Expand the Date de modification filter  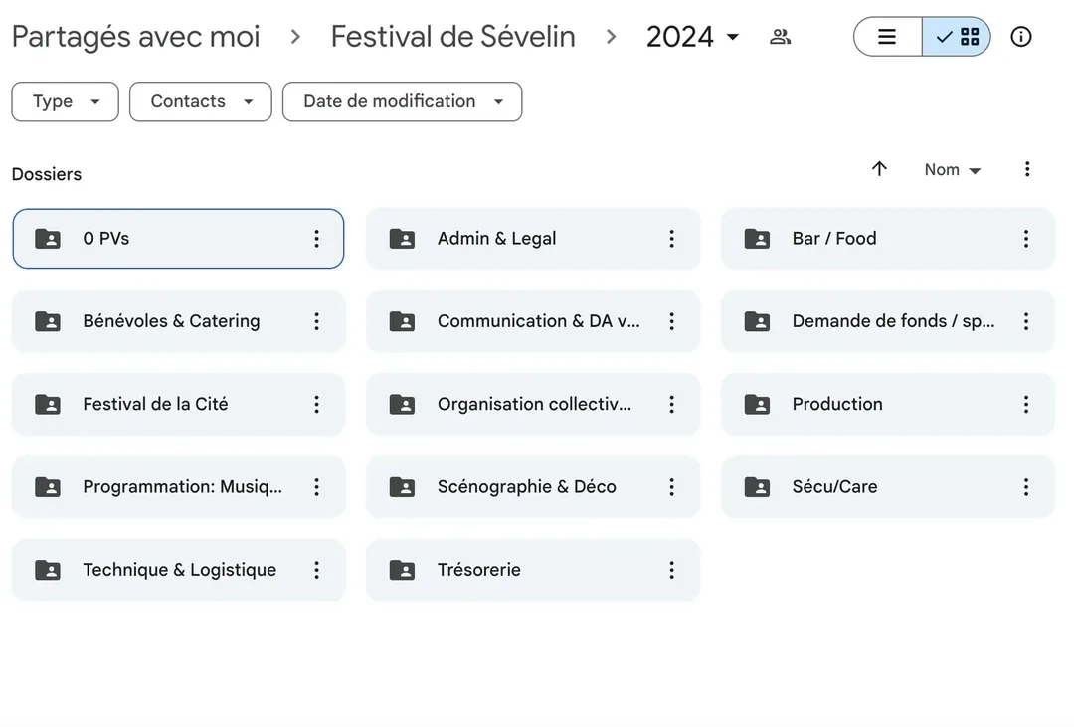(402, 101)
